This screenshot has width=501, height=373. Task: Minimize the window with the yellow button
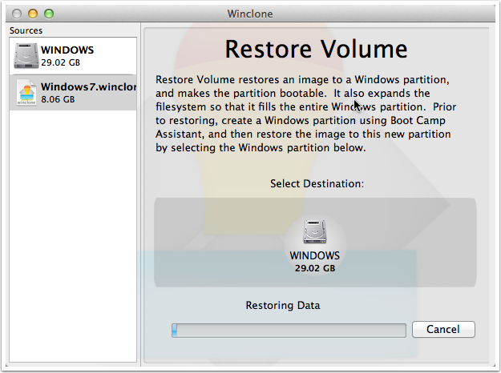click(x=33, y=14)
